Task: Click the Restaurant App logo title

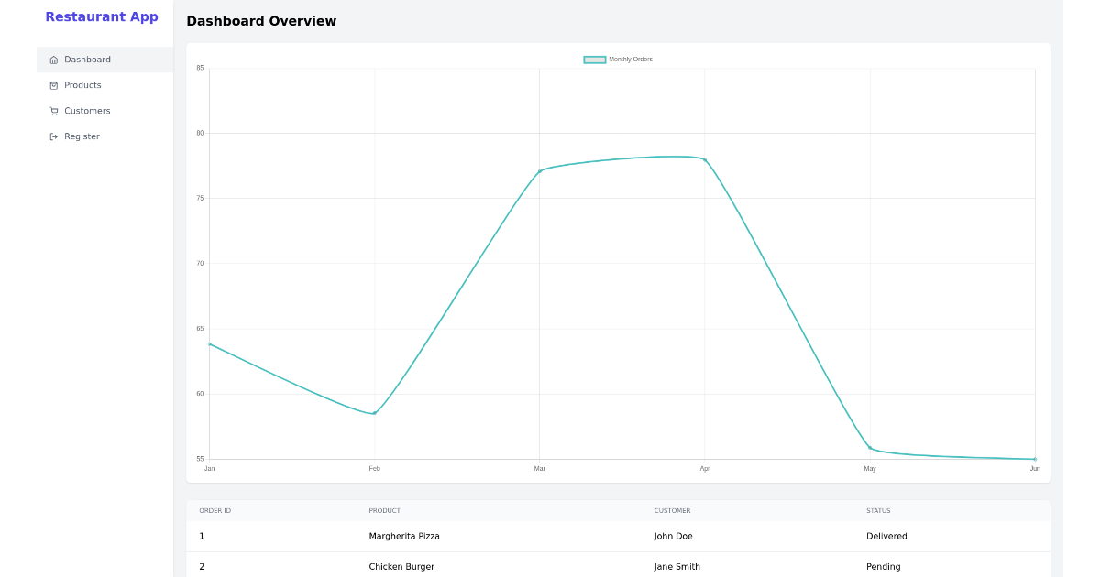Action: pos(102,16)
